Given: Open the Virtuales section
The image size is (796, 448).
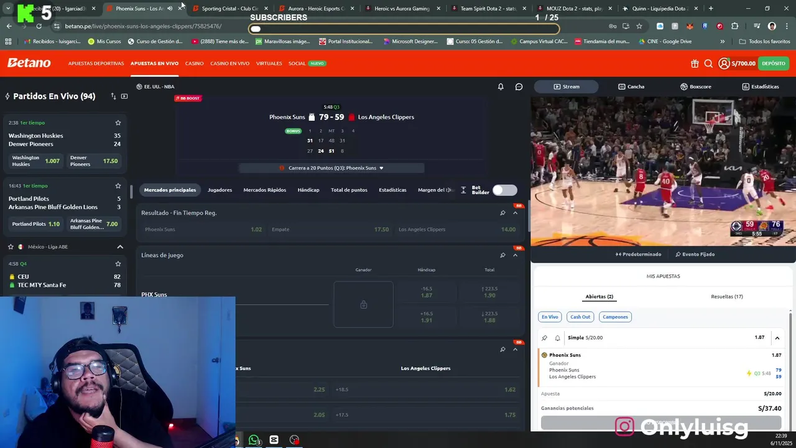Looking at the screenshot, I should pyautogui.click(x=269, y=63).
